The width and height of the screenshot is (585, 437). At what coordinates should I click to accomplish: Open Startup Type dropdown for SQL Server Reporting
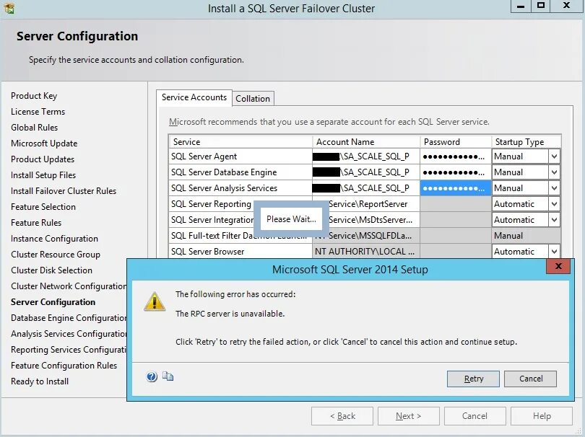[554, 204]
